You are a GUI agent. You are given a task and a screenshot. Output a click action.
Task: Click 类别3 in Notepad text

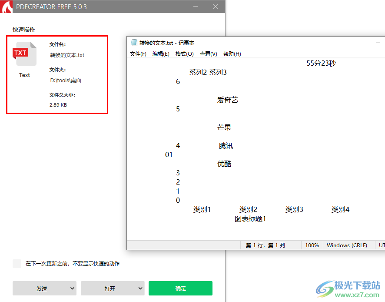pyautogui.click(x=294, y=210)
